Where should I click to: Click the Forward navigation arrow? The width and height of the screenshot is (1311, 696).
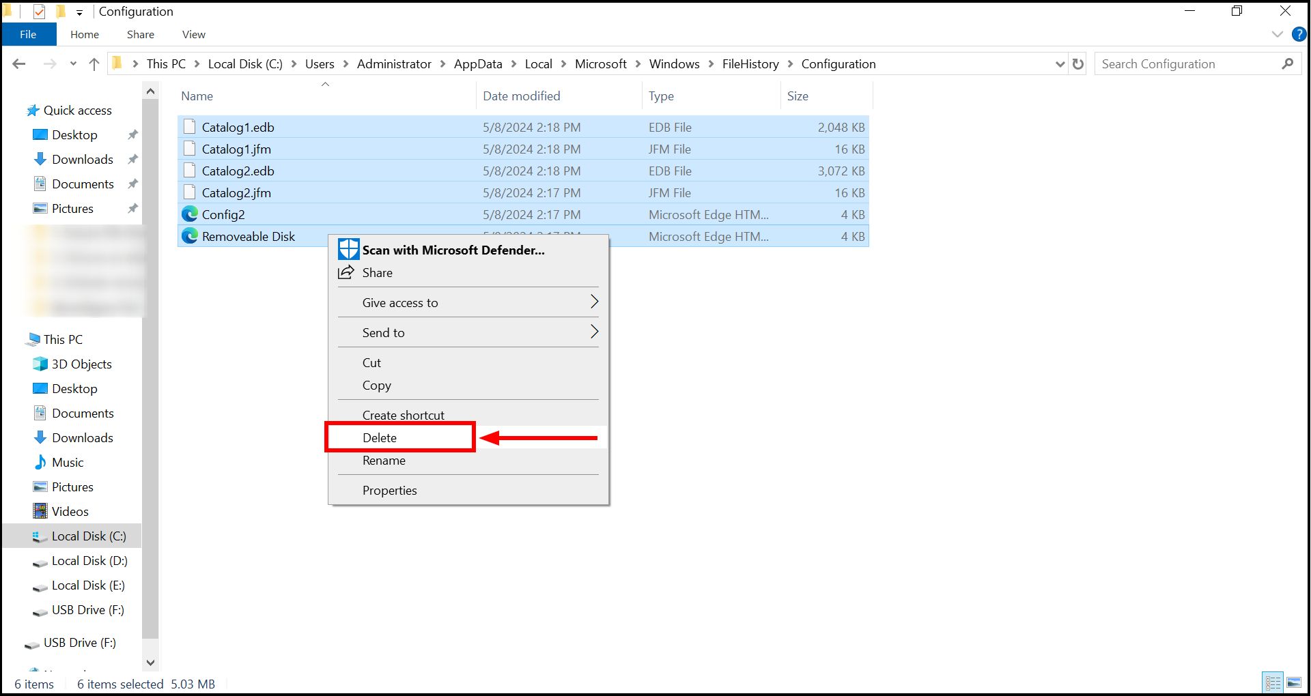coord(49,64)
